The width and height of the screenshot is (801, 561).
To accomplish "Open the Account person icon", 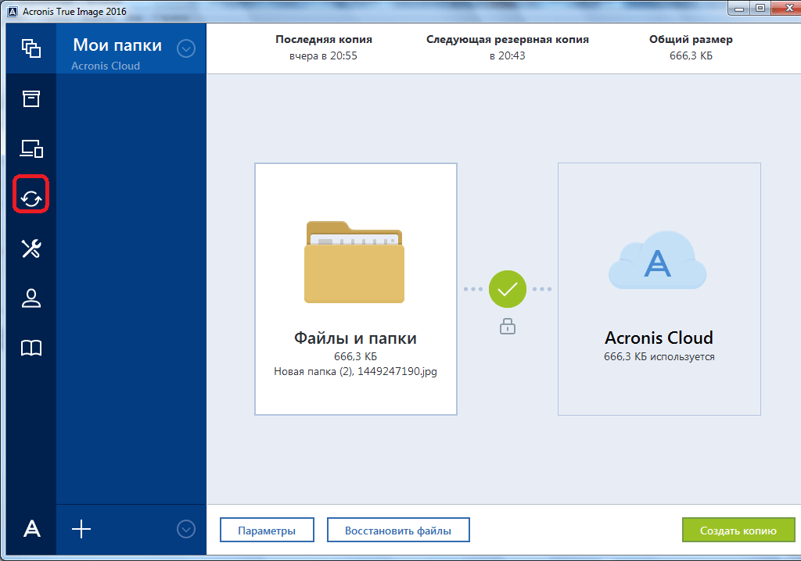I will (x=31, y=298).
